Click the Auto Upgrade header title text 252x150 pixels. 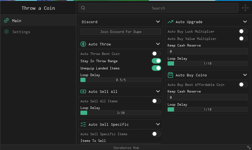click(189, 22)
